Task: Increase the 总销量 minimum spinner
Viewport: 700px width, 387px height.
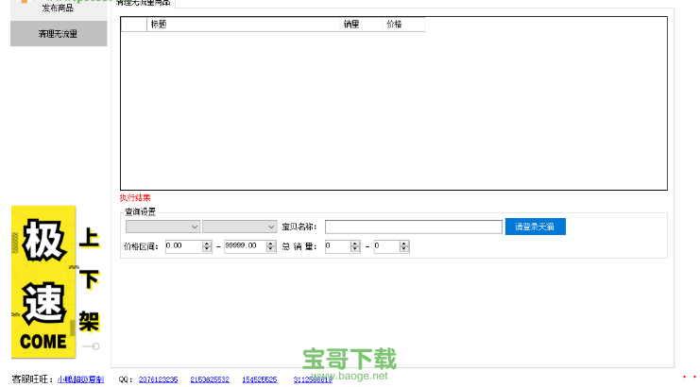Action: [x=355, y=244]
